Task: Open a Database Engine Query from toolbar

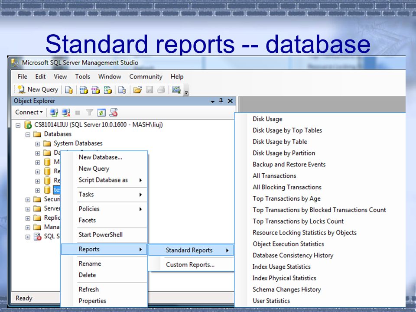Action: [69, 90]
